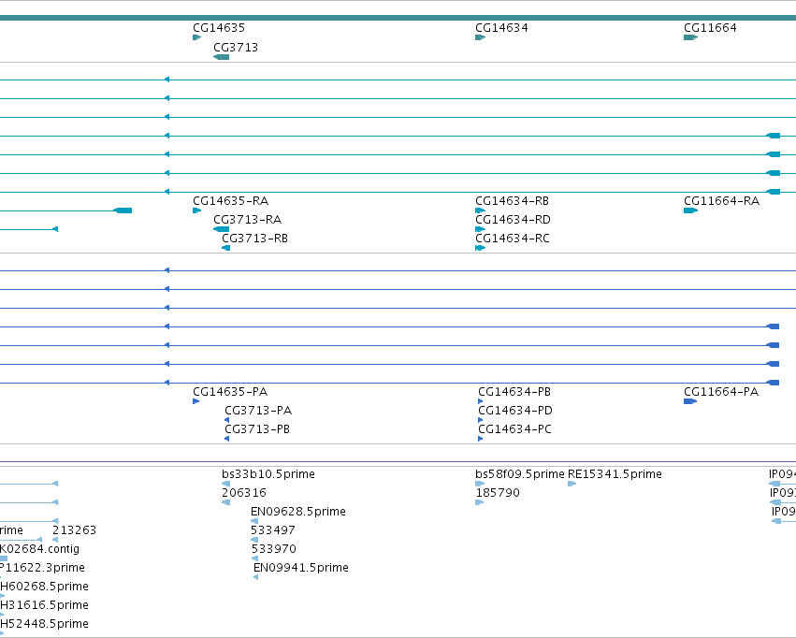This screenshot has height=638, width=796.
Task: Select the K02684.contig label
Action: [39, 549]
